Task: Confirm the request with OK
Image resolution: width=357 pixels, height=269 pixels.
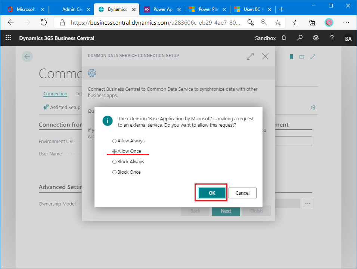Action: (x=212, y=193)
